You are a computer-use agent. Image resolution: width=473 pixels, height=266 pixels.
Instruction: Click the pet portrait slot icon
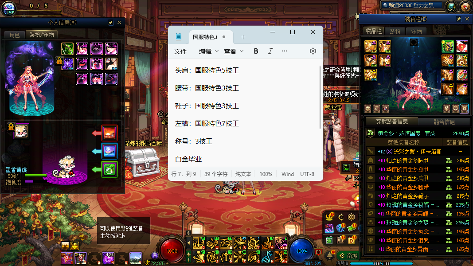point(21,131)
